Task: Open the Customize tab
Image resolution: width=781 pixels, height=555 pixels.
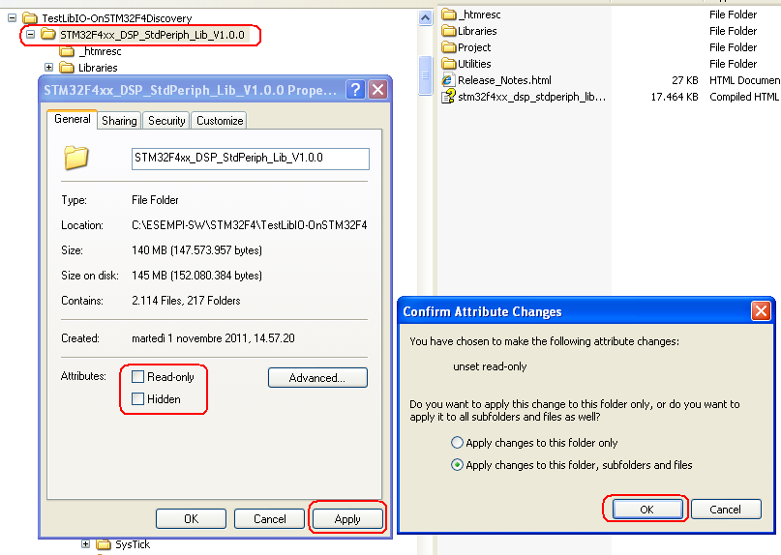Action: (220, 121)
